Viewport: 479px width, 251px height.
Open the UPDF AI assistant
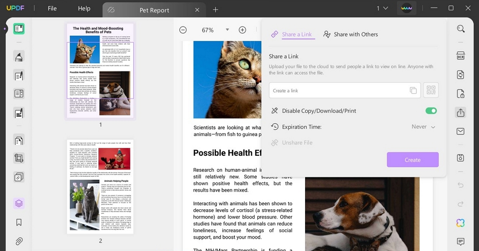tap(460, 223)
